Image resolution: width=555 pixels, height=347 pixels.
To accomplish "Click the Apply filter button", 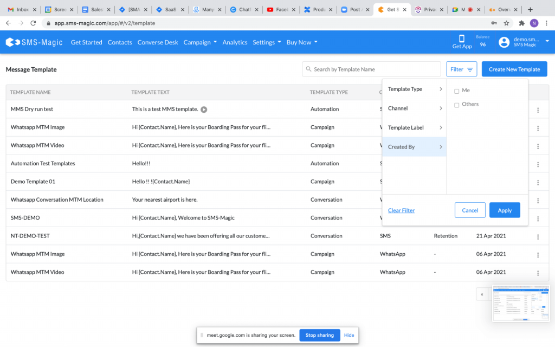I will (x=505, y=210).
